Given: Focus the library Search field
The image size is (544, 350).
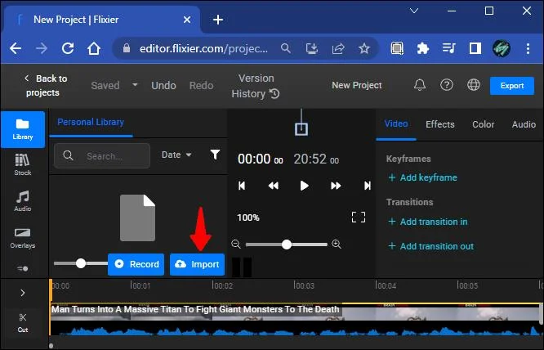Looking at the screenshot, I should [102, 156].
